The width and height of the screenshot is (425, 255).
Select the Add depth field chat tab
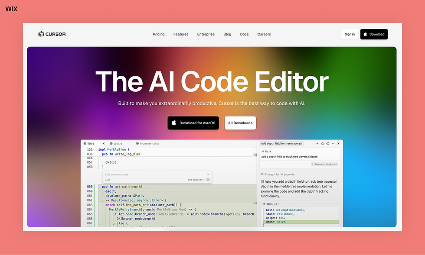click(x=281, y=143)
